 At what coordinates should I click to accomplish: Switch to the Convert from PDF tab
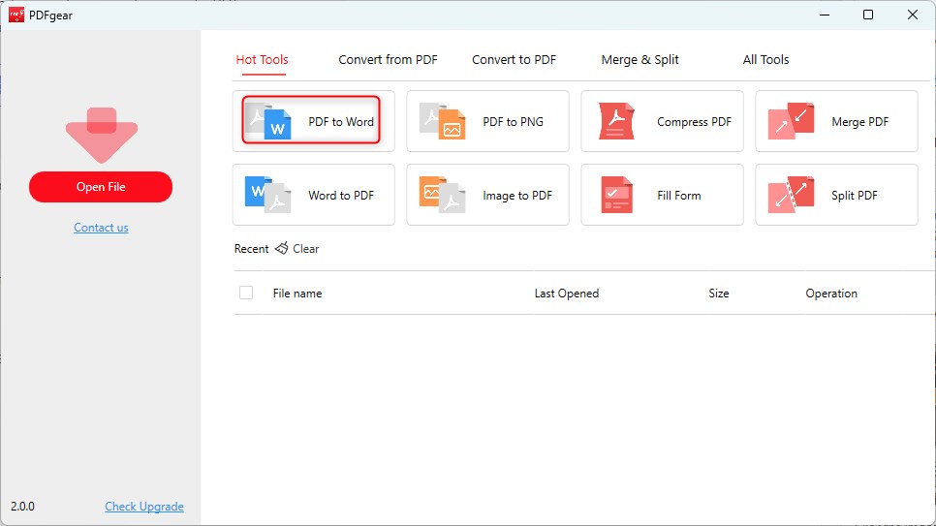coord(388,60)
